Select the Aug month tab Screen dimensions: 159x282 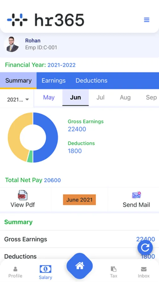(x=125, y=97)
